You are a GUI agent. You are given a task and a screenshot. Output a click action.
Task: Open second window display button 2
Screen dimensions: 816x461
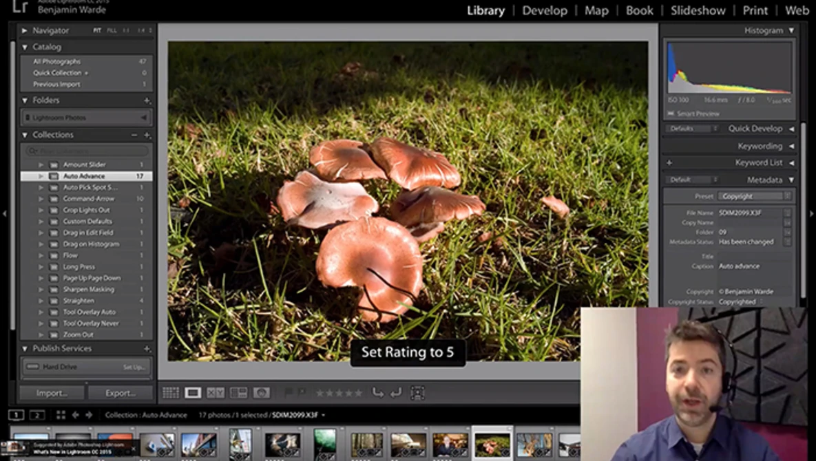pos(37,415)
